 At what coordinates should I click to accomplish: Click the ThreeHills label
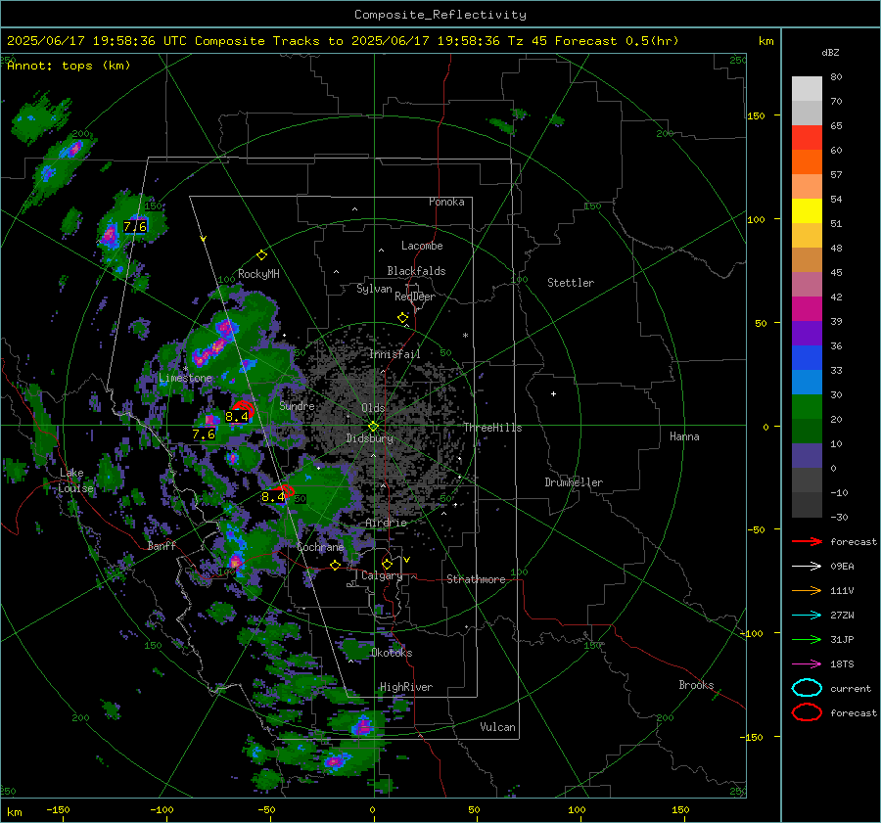492,428
